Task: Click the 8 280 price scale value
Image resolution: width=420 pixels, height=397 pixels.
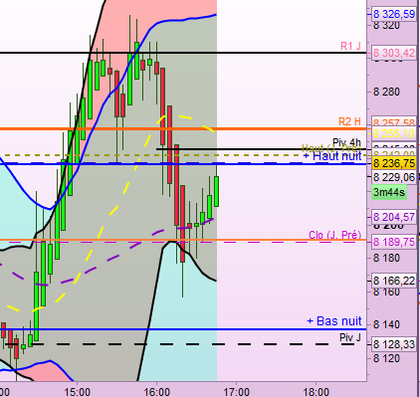Action: 386,92
